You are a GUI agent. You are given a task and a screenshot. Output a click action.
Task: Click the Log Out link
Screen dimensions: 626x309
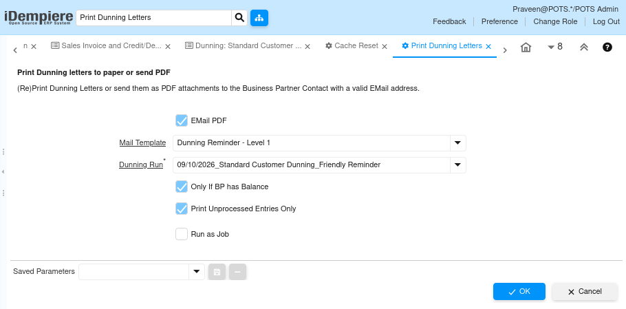tap(606, 21)
